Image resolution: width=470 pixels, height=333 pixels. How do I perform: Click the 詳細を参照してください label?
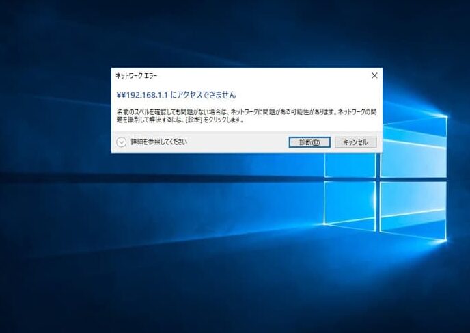pyautogui.click(x=158, y=142)
